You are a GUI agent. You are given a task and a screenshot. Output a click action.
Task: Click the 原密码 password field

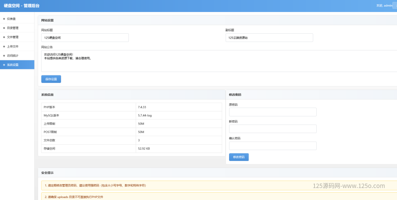pyautogui.click(x=273, y=112)
